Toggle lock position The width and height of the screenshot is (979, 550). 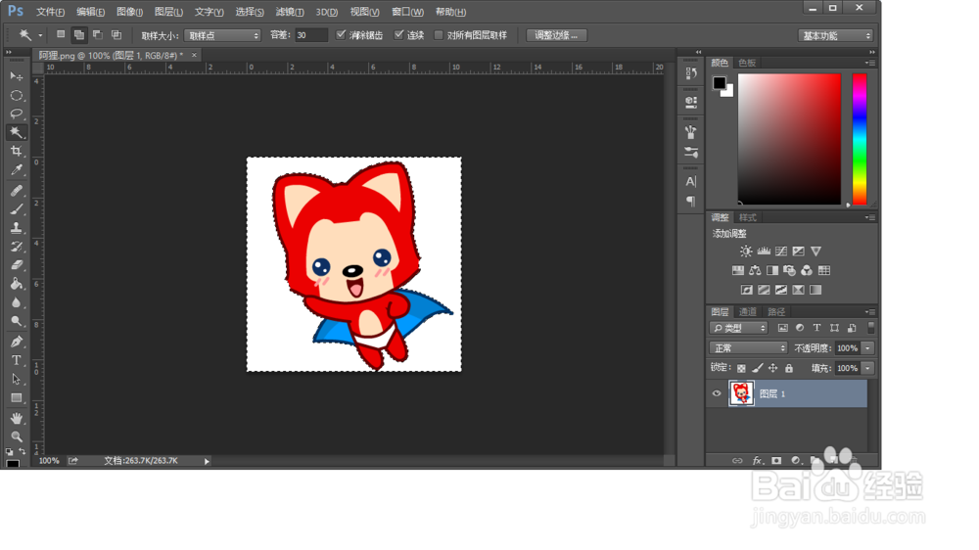click(x=773, y=368)
